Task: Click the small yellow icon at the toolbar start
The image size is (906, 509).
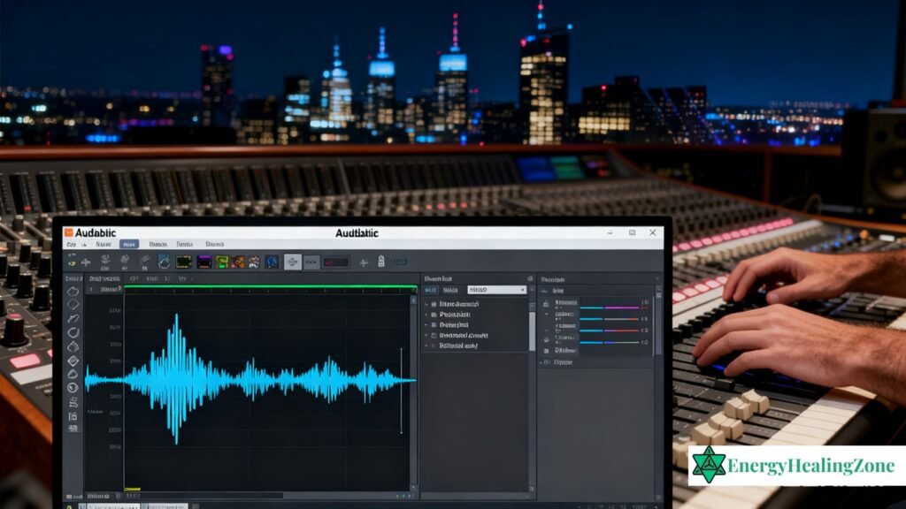Action: pos(72,263)
